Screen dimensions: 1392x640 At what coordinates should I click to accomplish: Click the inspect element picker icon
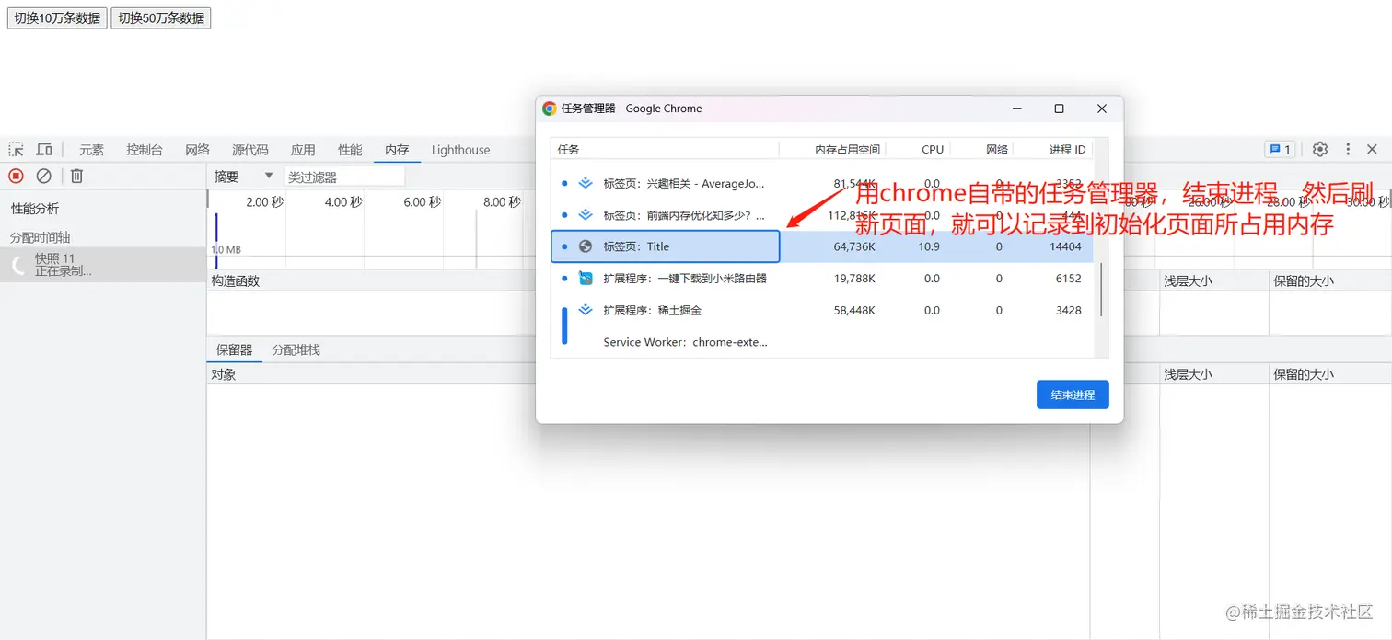tap(17, 149)
